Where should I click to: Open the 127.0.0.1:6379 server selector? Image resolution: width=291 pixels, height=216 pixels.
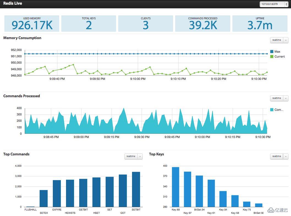pyautogui.click(x=274, y=4)
